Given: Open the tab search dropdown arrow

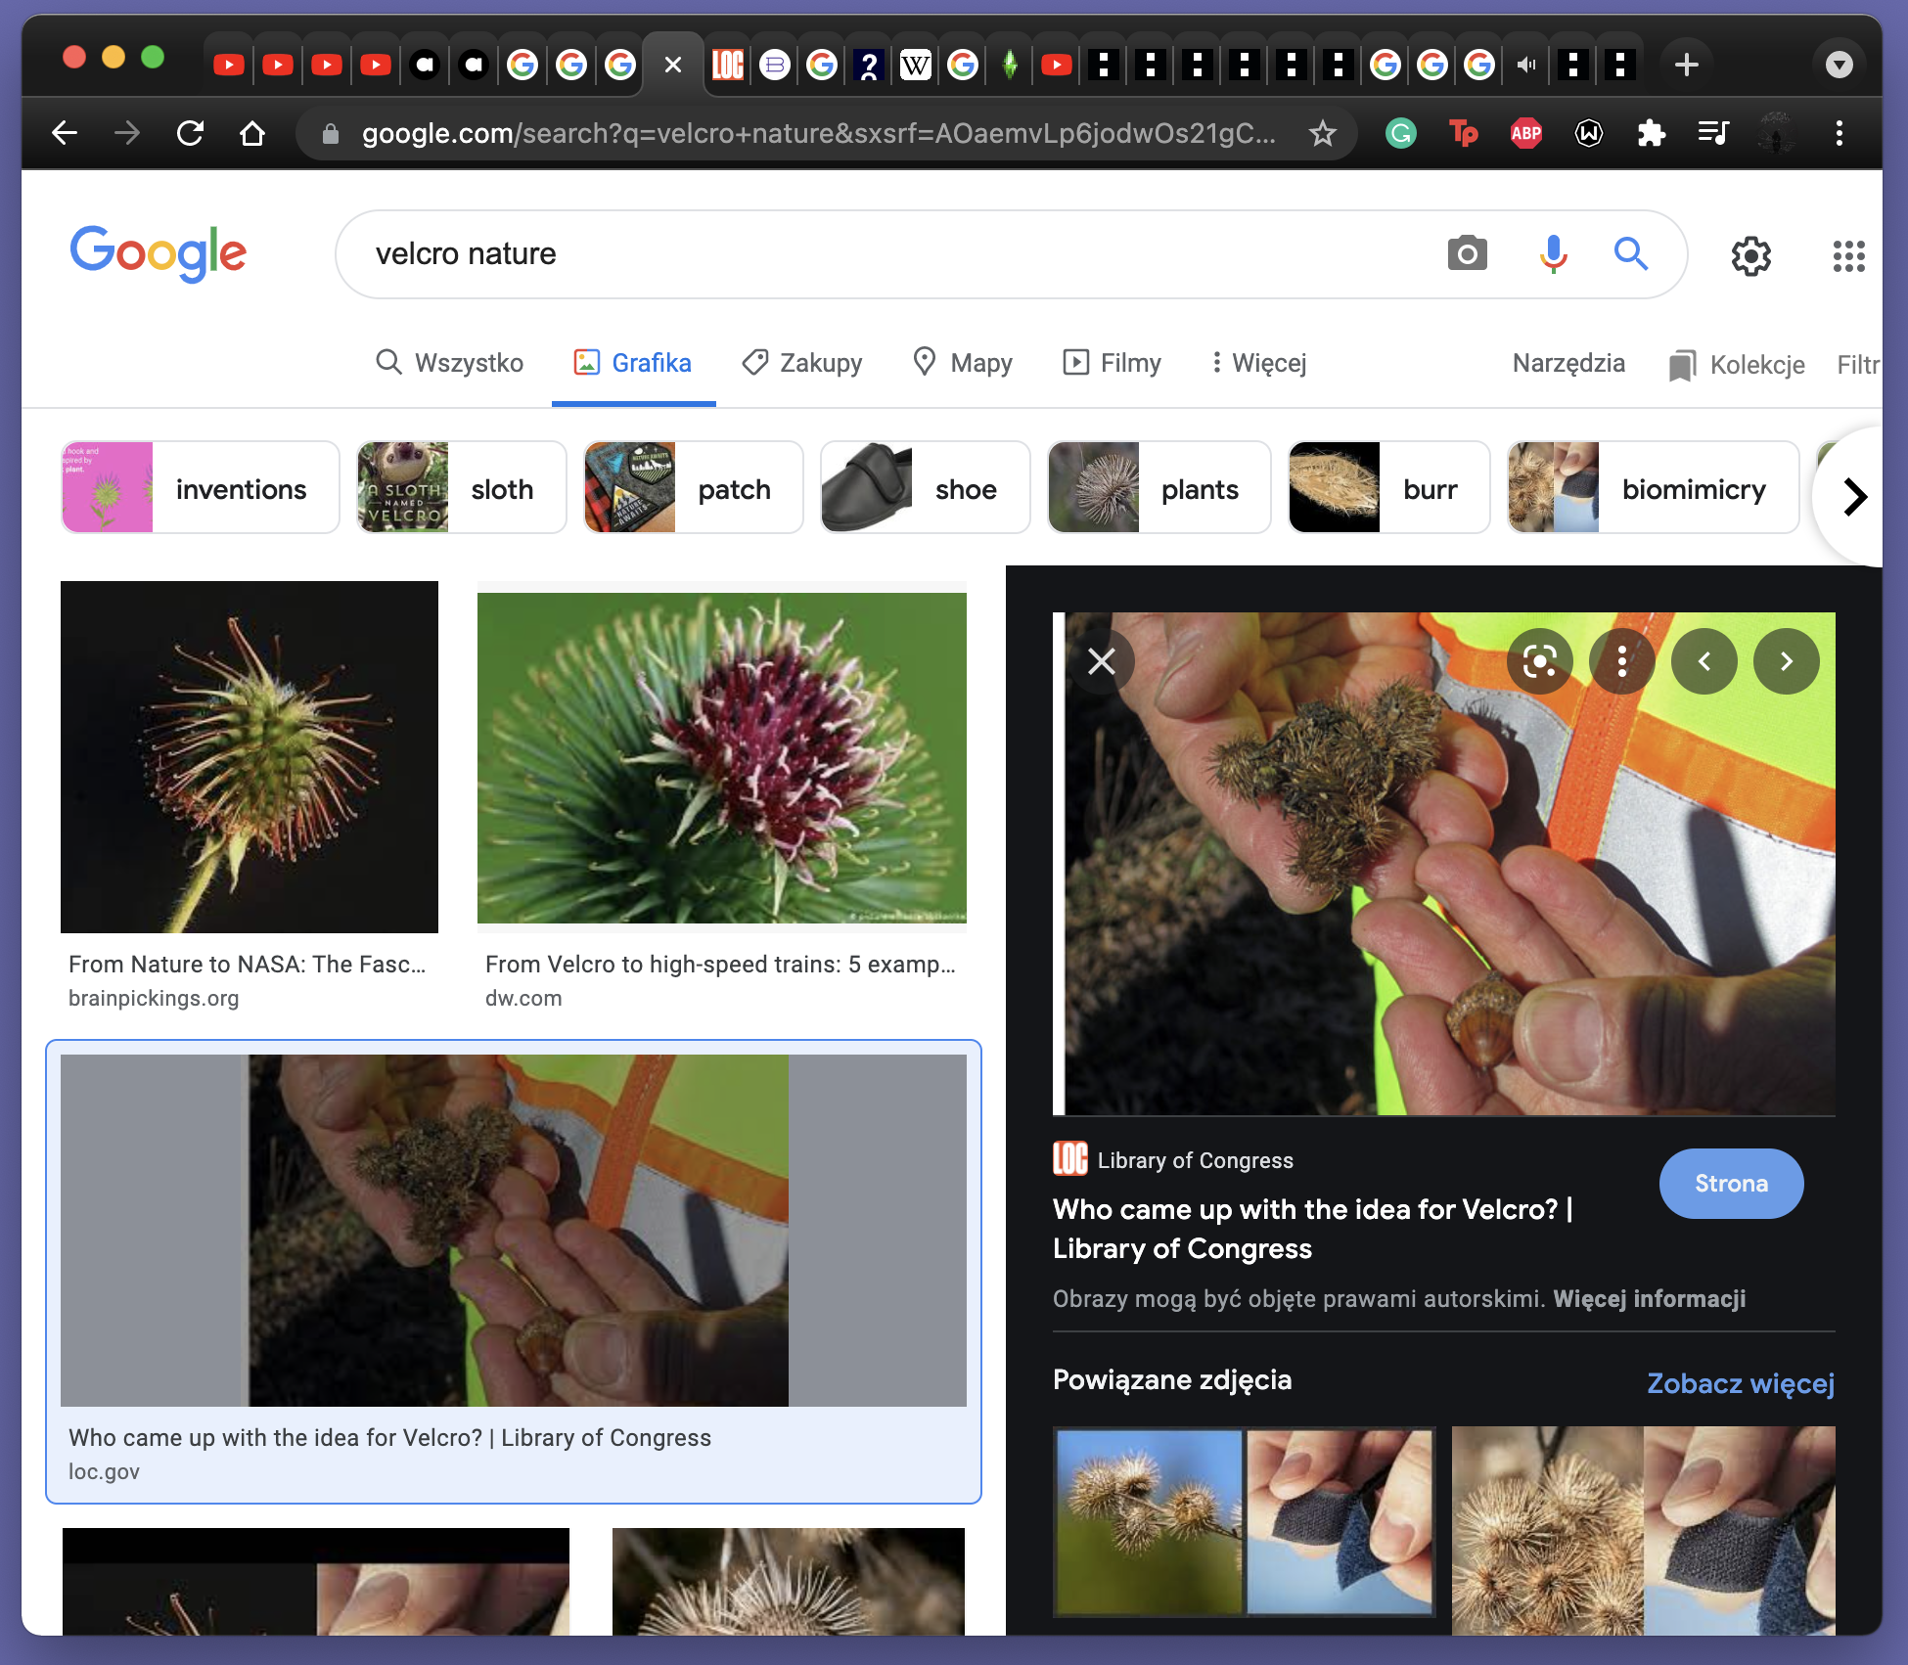Looking at the screenshot, I should [1840, 65].
